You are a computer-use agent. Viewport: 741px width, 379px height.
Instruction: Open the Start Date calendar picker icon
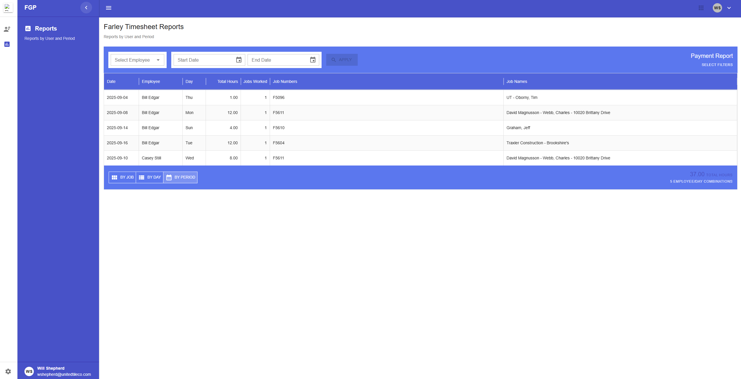click(x=239, y=60)
